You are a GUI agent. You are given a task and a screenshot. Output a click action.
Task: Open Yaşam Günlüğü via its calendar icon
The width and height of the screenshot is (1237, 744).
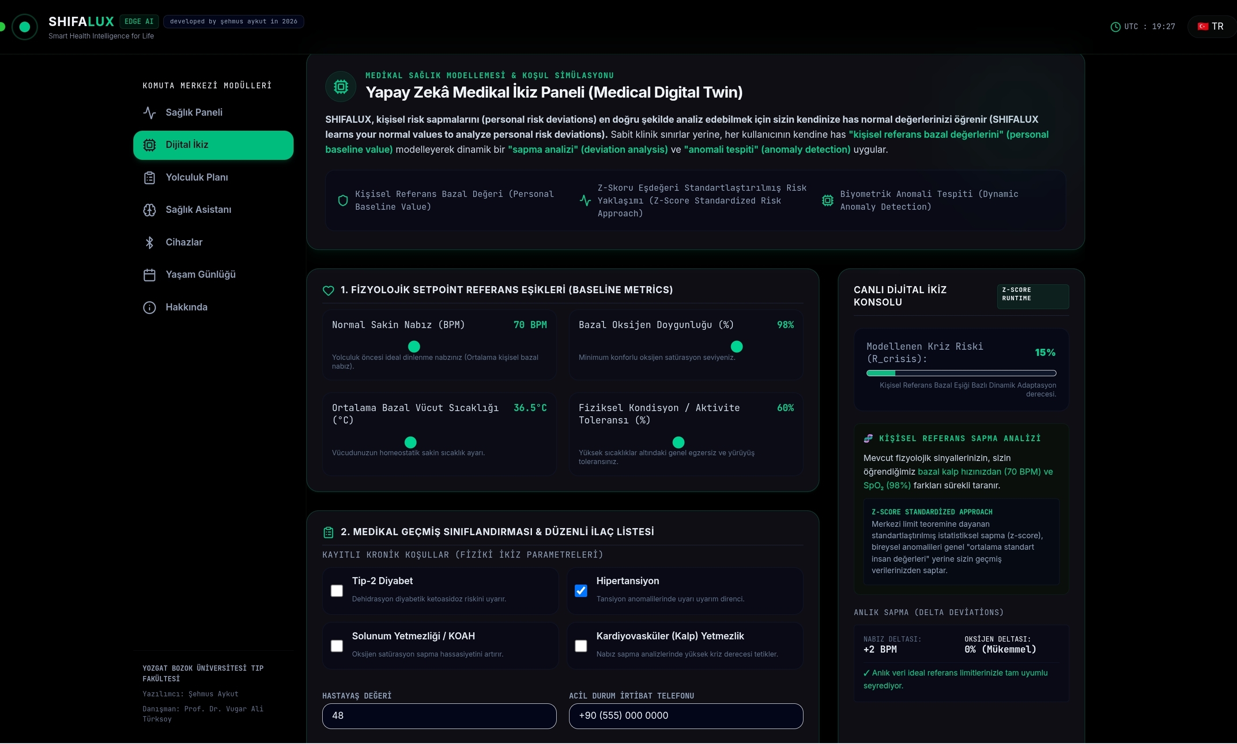pyautogui.click(x=149, y=275)
